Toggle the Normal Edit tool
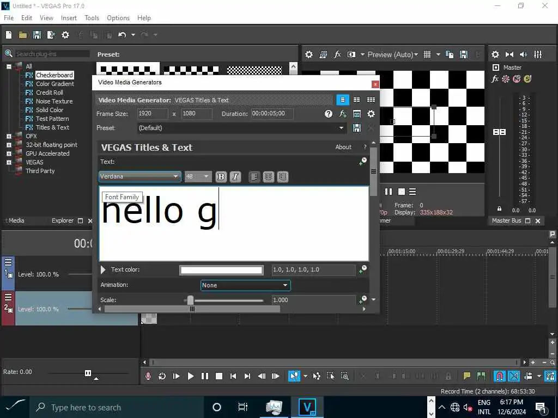Image resolution: width=558 pixels, height=418 pixels. pos(294,376)
